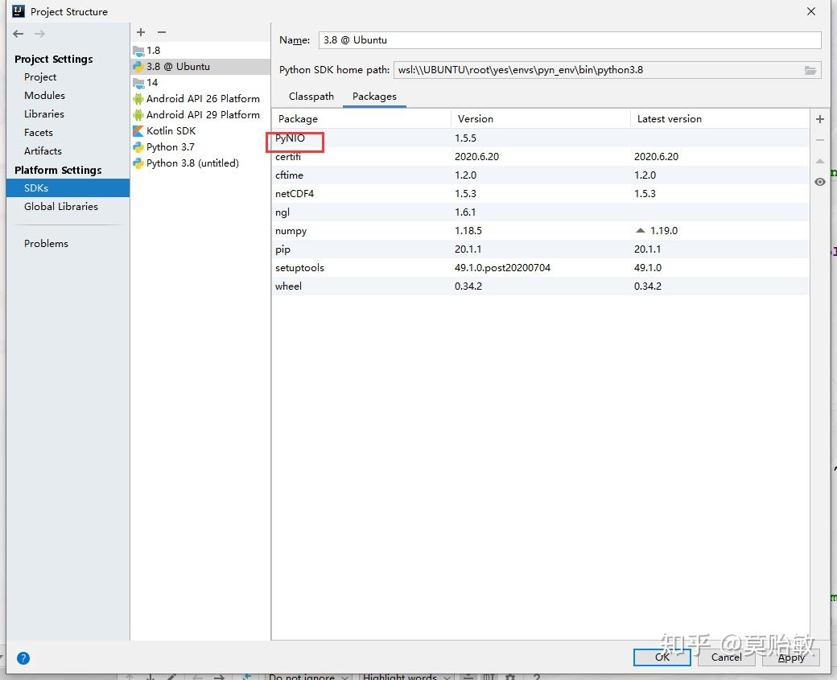The width and height of the screenshot is (837, 680).
Task: Select the Packages tab
Action: (374, 96)
